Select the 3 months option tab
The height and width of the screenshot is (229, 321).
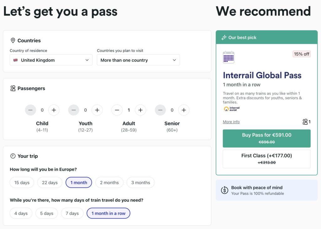tap(140, 182)
